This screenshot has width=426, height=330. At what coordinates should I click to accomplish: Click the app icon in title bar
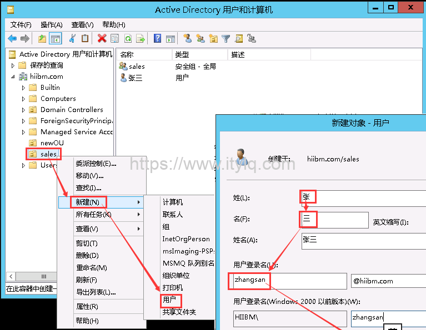pyautogui.click(x=11, y=10)
